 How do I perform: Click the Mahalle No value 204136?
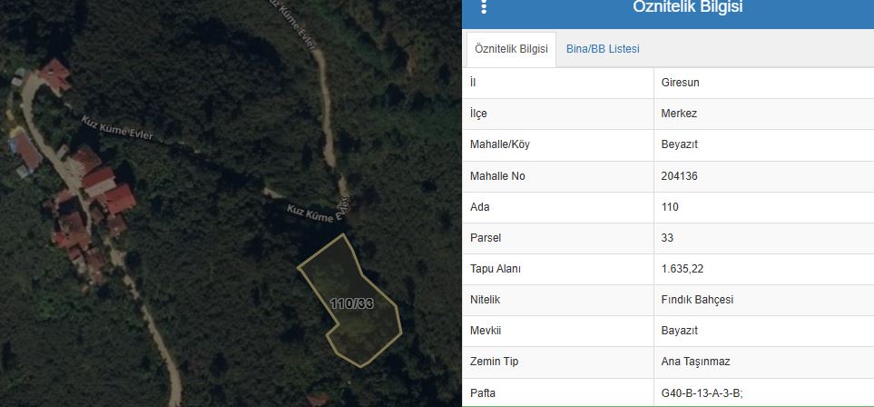(679, 176)
